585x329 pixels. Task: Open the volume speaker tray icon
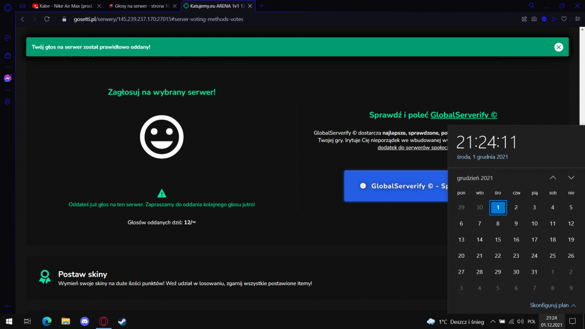tap(521, 321)
